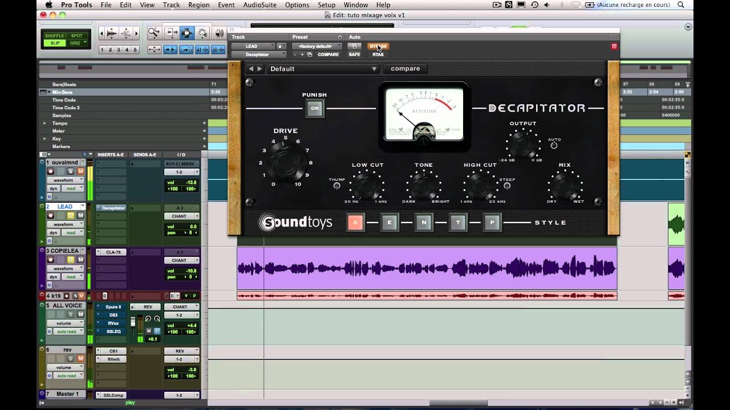Open waveform view selector on LEAD track
The image size is (730, 410).
pyautogui.click(x=65, y=224)
